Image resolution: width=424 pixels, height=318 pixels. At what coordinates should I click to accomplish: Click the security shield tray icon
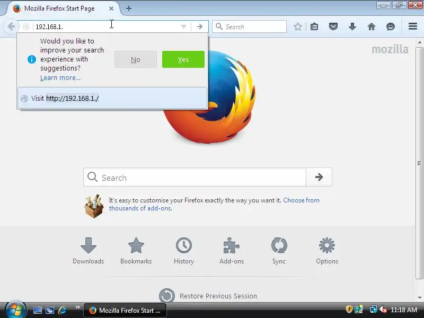349,310
